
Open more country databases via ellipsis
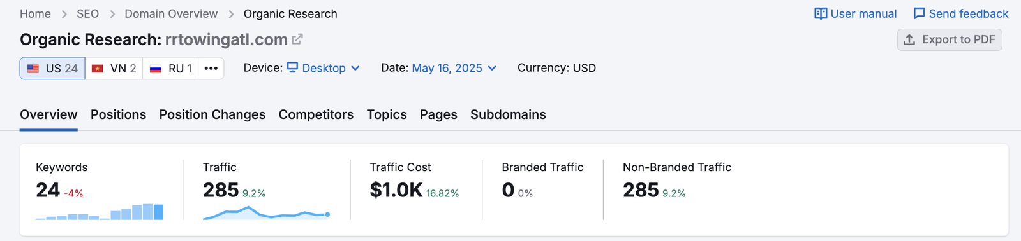coord(211,68)
